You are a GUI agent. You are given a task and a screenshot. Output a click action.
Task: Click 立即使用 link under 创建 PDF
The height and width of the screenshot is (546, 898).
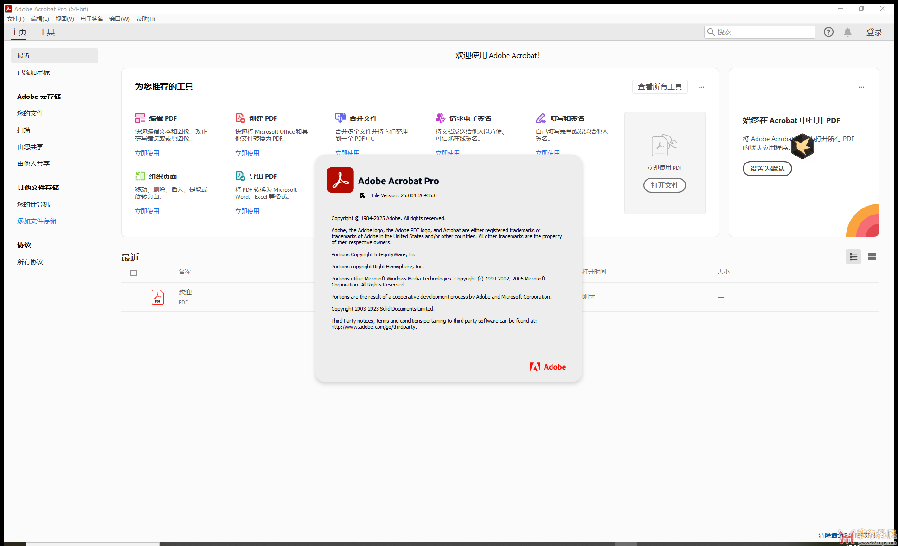(x=247, y=153)
